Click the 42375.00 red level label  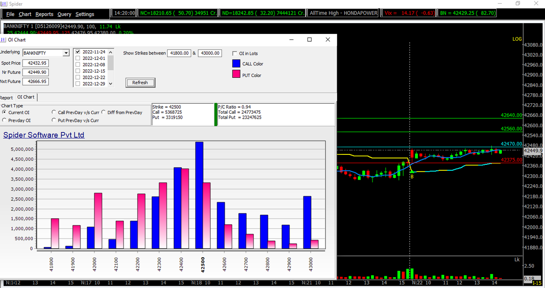coord(511,160)
